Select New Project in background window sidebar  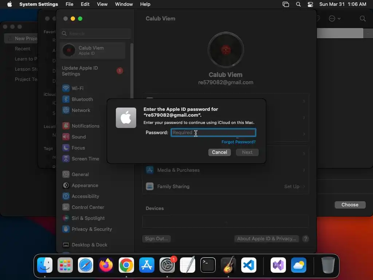(x=21, y=39)
